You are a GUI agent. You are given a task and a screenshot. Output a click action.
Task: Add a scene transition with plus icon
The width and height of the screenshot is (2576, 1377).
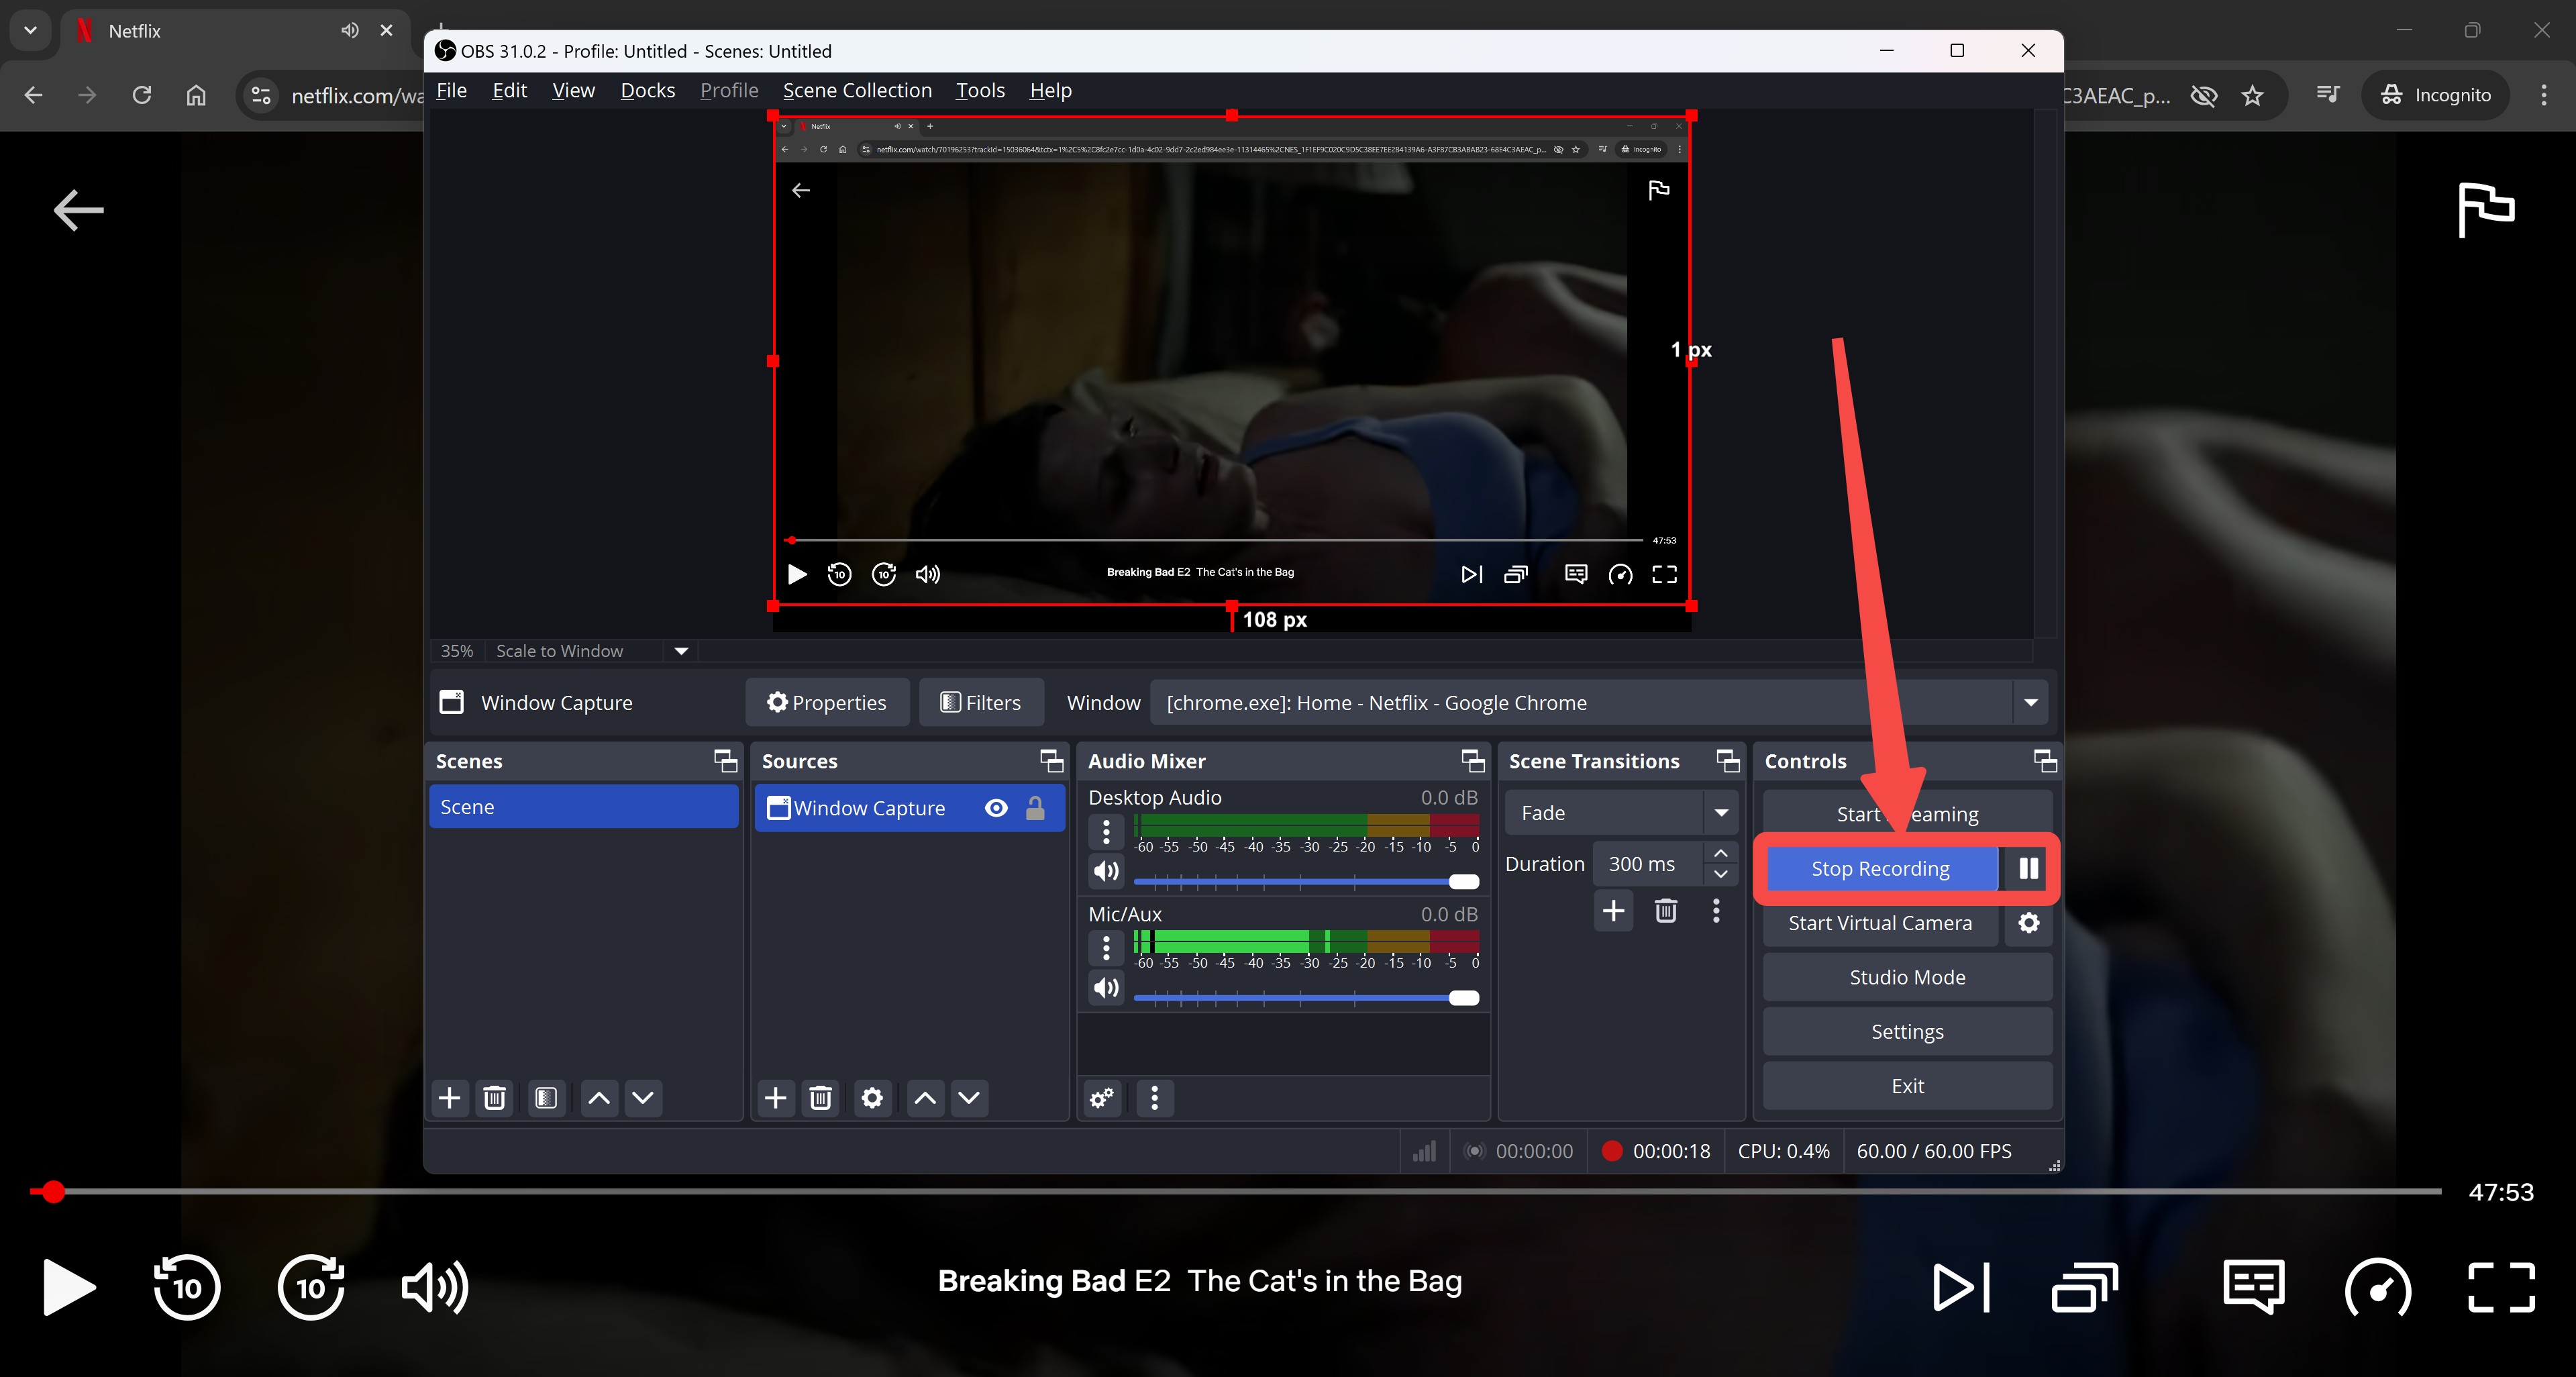(x=1613, y=911)
